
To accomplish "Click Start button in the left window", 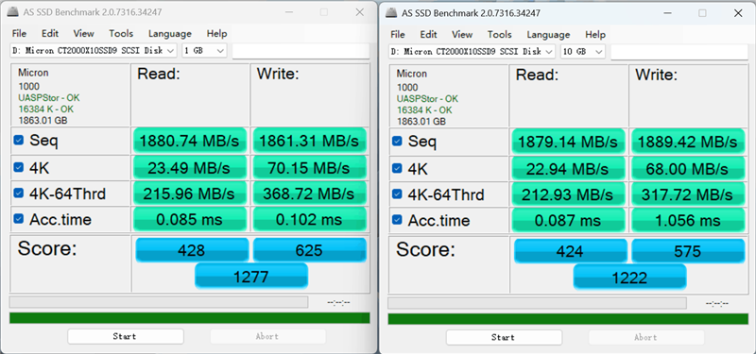I will 126,336.
